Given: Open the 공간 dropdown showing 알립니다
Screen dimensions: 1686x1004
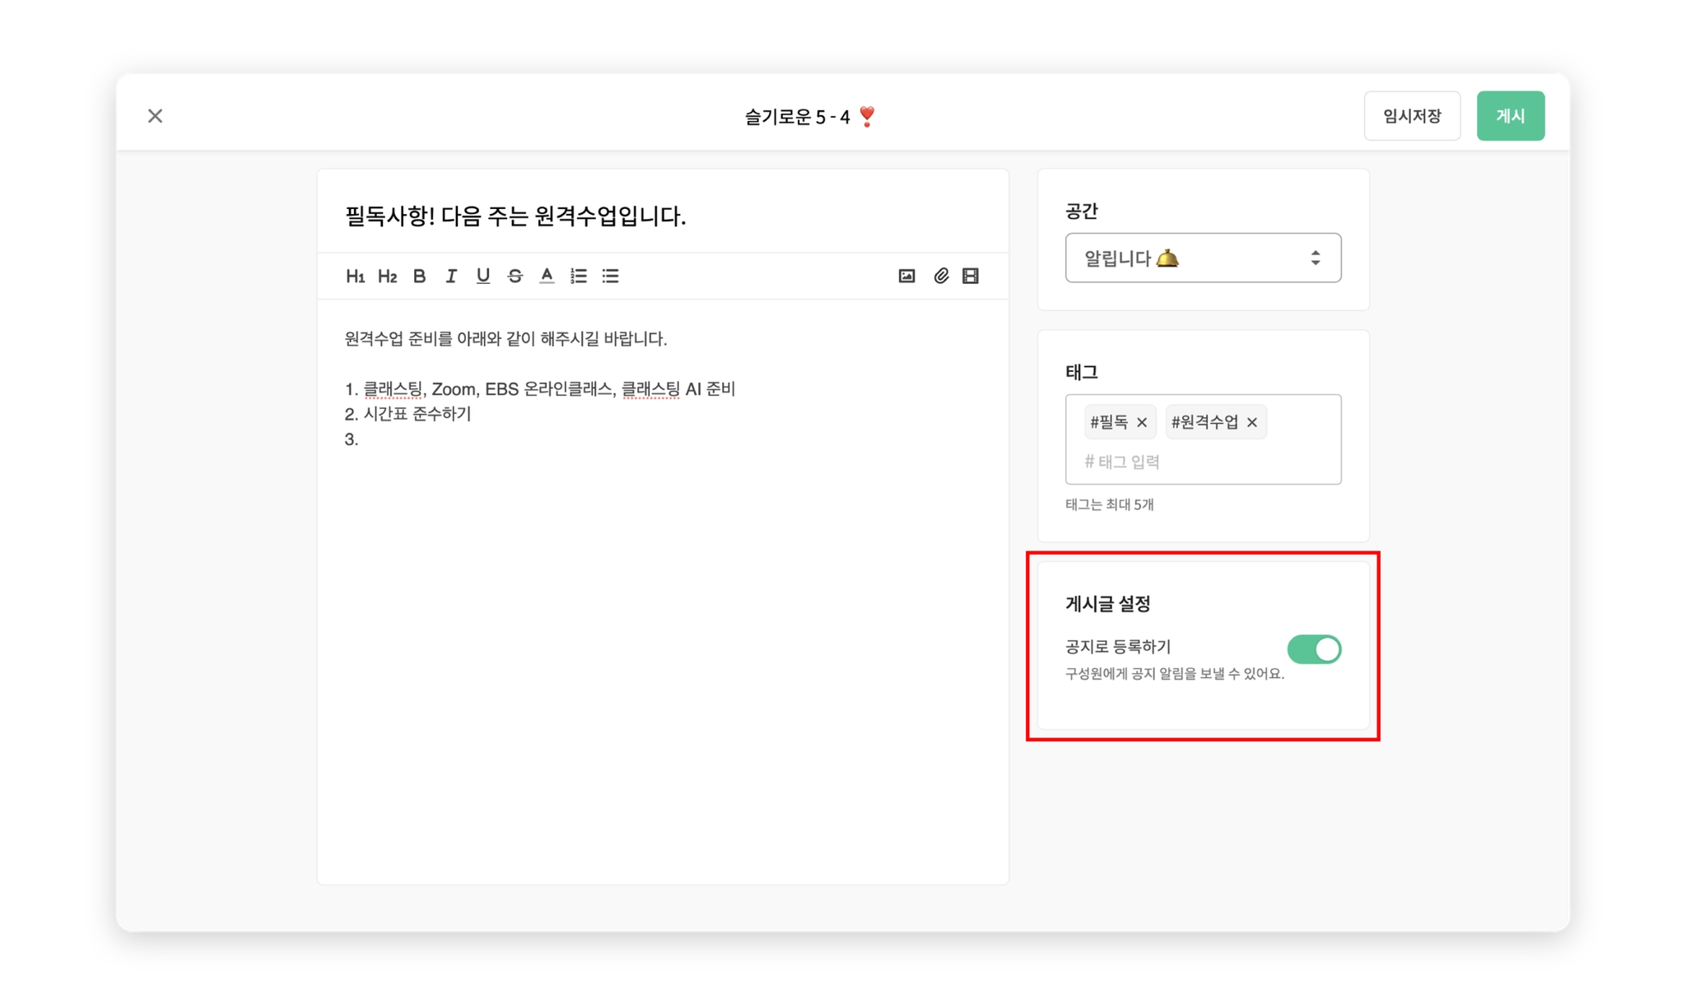Looking at the screenshot, I should [x=1203, y=258].
